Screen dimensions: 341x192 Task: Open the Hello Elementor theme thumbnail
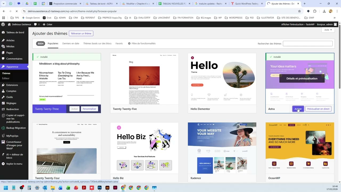tap(222, 79)
